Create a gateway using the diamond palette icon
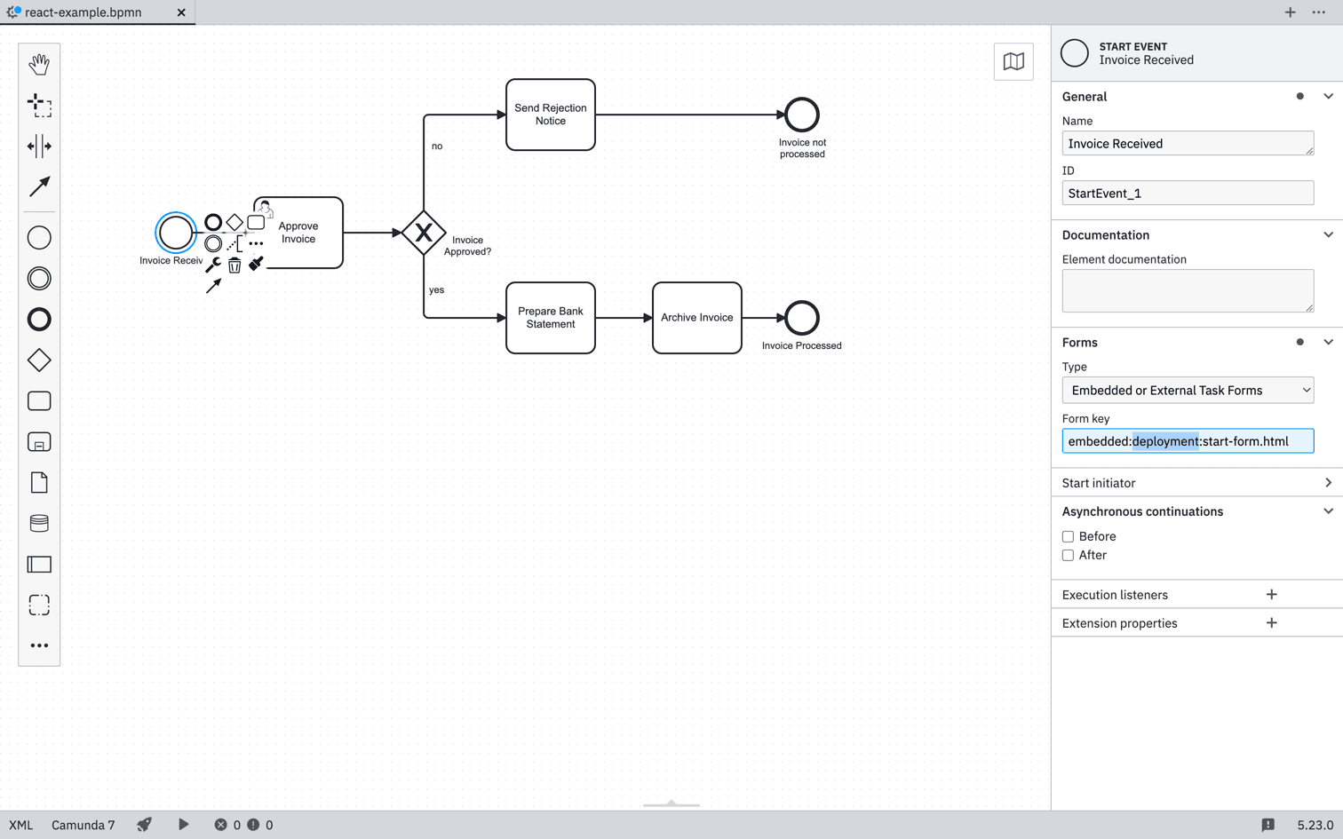1343x839 pixels. click(39, 360)
